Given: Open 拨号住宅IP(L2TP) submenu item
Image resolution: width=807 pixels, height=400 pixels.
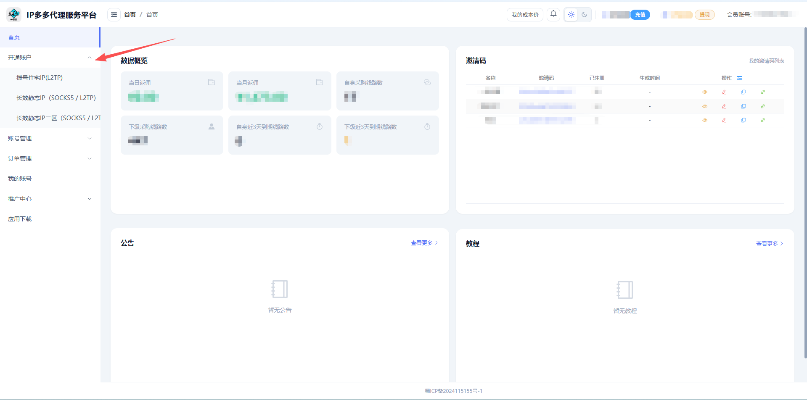Looking at the screenshot, I should click(x=50, y=78).
